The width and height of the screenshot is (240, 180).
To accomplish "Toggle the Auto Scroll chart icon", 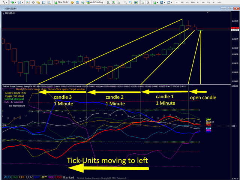I will point(143,2).
